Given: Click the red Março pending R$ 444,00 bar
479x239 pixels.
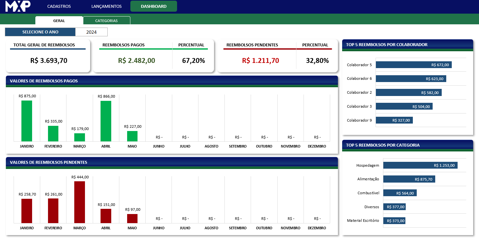Looking at the screenshot, I should click(x=79, y=202).
